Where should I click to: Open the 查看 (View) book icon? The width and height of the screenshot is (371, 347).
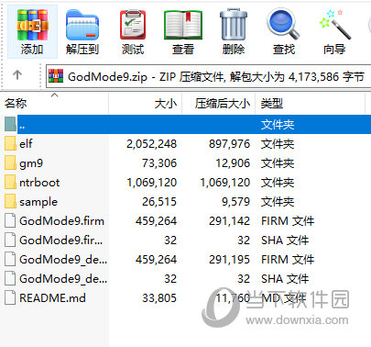tap(183, 25)
